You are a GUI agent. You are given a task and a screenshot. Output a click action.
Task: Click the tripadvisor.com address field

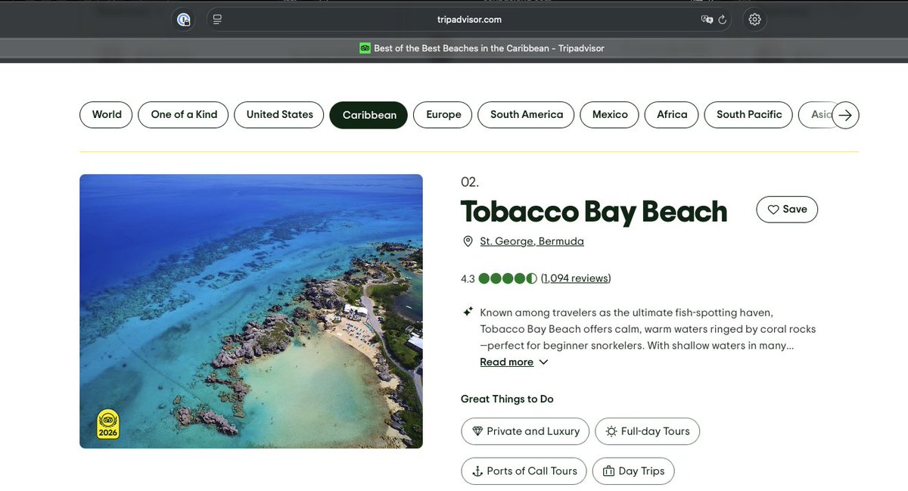coord(469,20)
